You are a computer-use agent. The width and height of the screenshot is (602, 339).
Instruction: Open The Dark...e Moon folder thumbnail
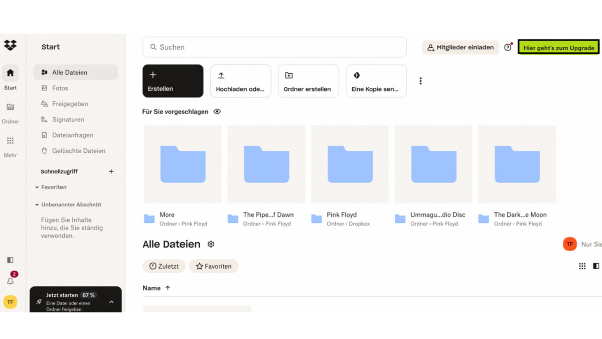tap(517, 164)
